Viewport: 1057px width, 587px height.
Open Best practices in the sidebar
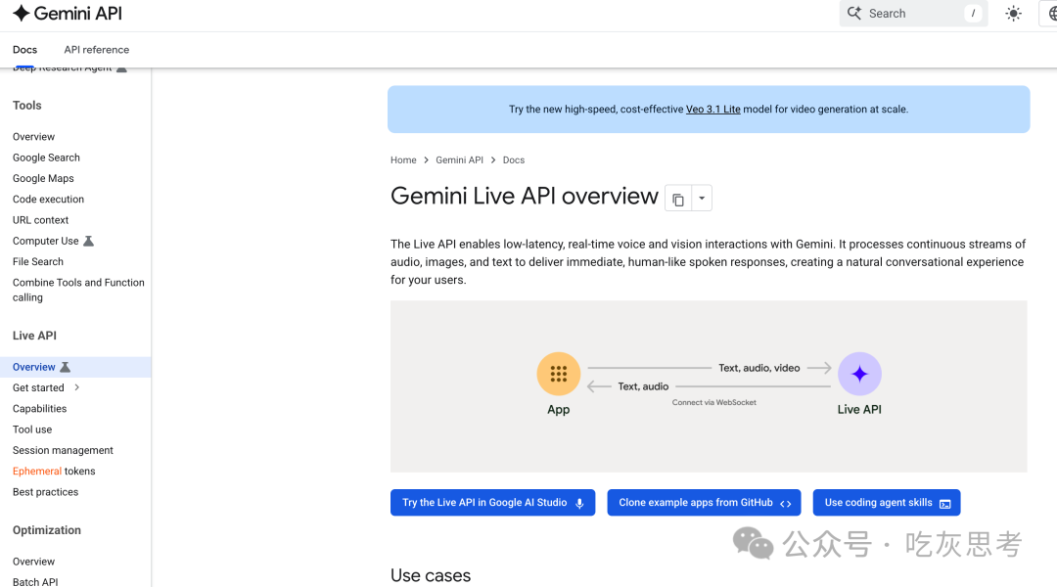coord(45,493)
